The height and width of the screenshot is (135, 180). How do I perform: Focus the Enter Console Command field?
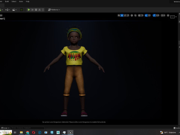pos(27,128)
